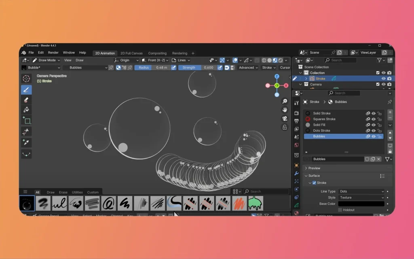Open the Base Color swatch
Screen dimensions: 414x259
(361, 204)
